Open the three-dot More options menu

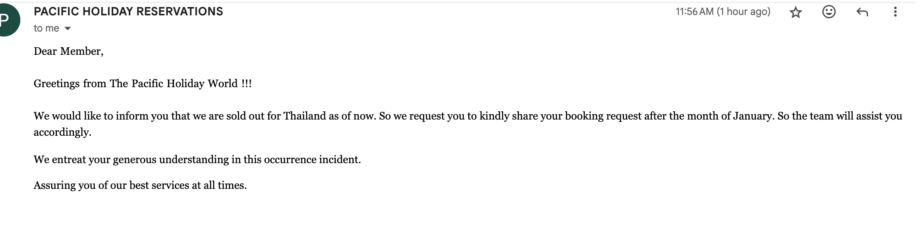(895, 12)
